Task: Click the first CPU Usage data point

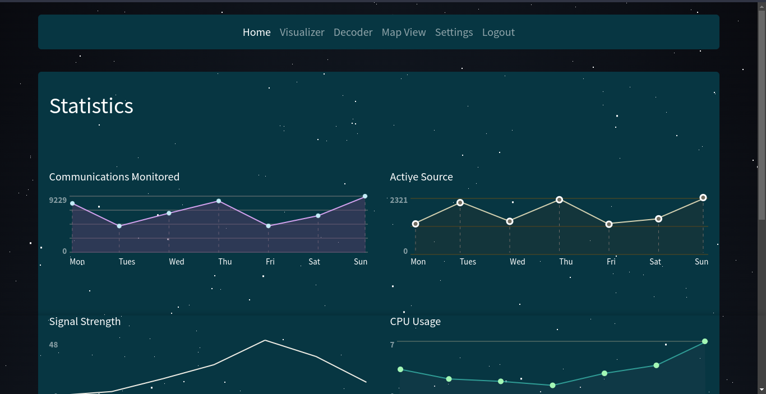Action: tap(400, 369)
